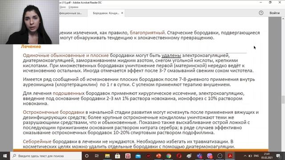Open Microsoft Store from the taskbar
Image resolution: width=285 pixels, height=160 pixels.
click(x=118, y=156)
